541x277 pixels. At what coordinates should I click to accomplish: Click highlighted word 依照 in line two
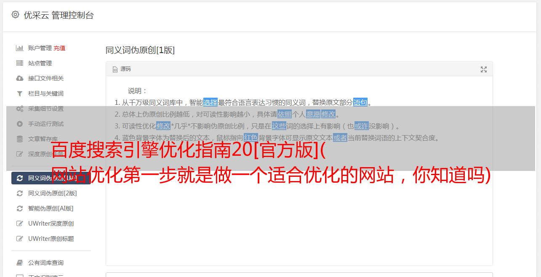(285, 114)
